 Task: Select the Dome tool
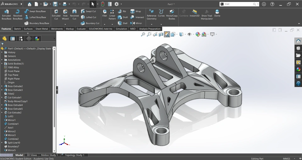coord(217,13)
